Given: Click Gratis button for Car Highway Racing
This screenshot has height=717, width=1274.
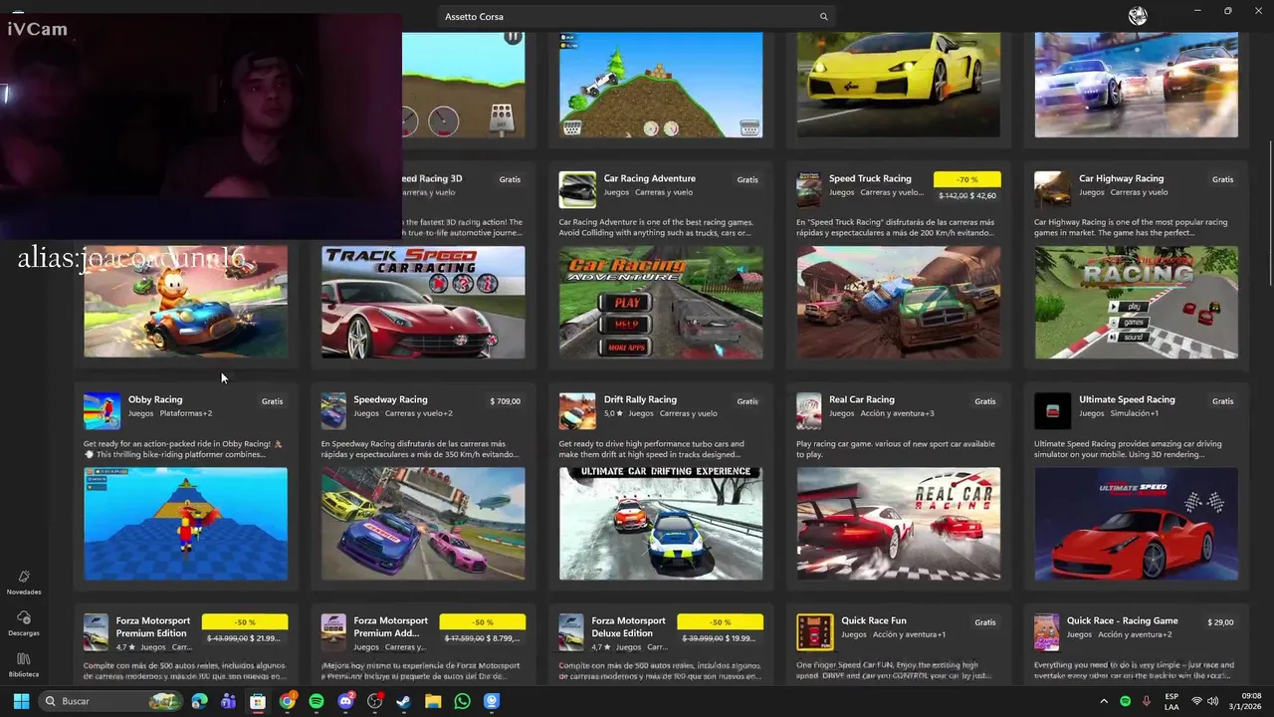Looking at the screenshot, I should tap(1223, 179).
